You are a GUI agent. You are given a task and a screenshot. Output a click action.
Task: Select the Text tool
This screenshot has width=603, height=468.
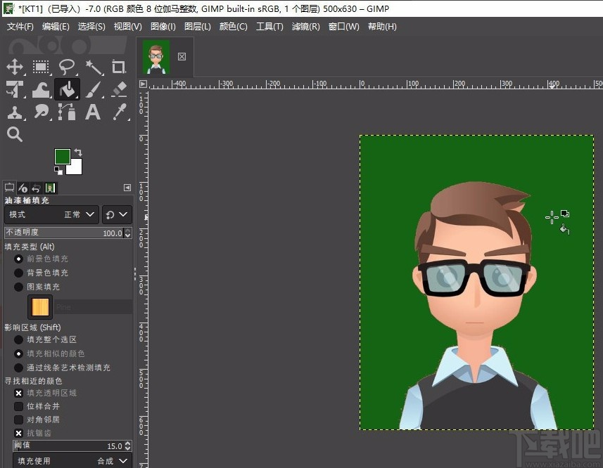tap(93, 112)
